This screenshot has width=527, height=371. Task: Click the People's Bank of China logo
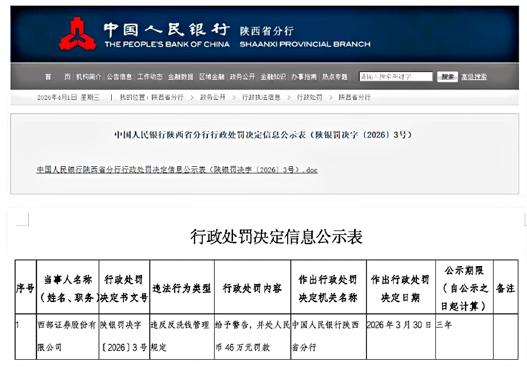point(78,34)
